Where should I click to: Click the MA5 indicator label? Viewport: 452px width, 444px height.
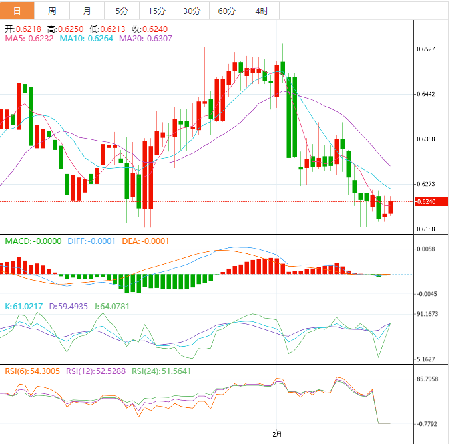pos(29,39)
